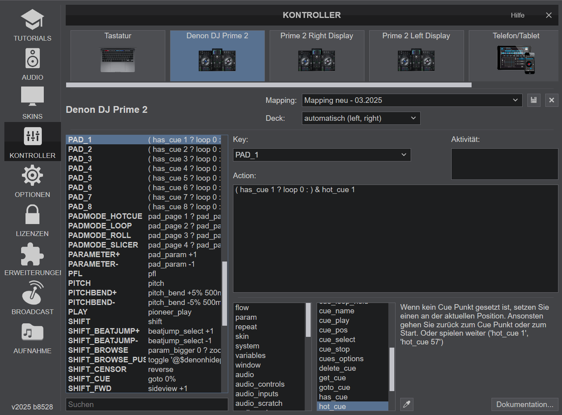Open the Tutorials section
This screenshot has width=562, height=415.
click(32, 25)
